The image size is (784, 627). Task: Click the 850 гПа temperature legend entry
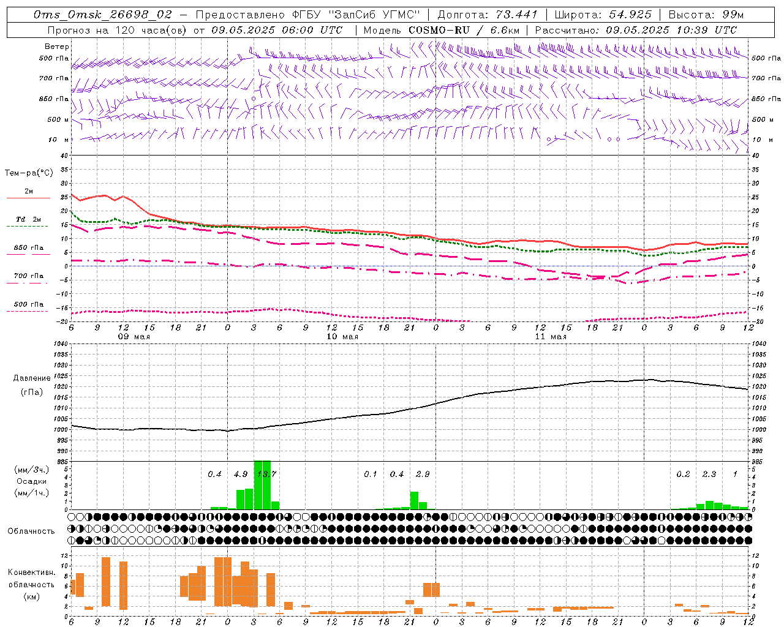point(28,248)
